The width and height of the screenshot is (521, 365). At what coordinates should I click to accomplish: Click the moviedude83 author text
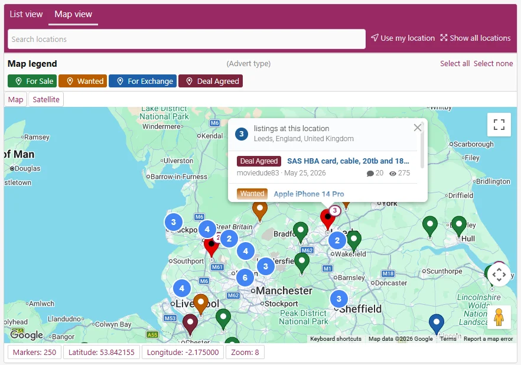258,173
